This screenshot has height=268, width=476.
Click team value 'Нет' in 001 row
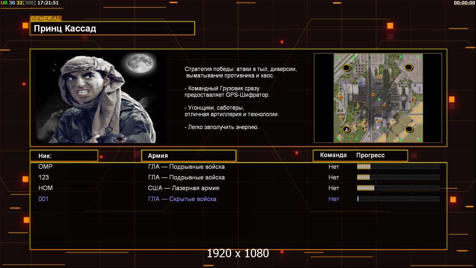[x=334, y=199]
